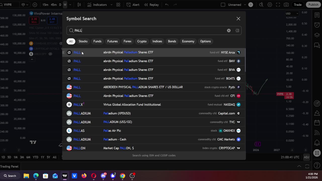Expand the interval dropdown chevron
Viewport: 322px width, 181px height.
(x=70, y=5)
